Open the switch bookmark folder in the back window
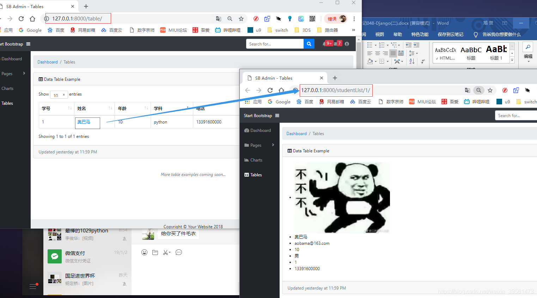This screenshot has height=298, width=537. (x=278, y=30)
